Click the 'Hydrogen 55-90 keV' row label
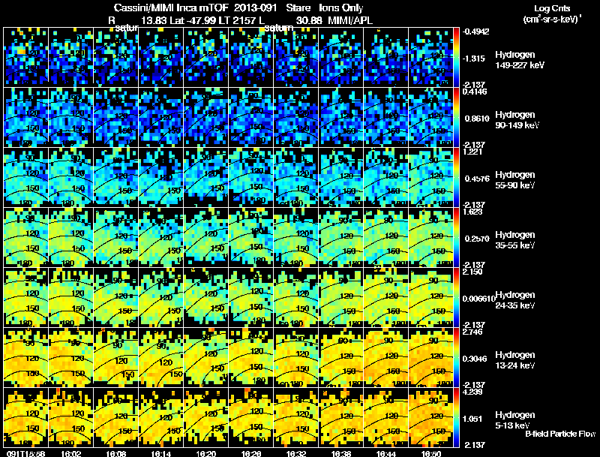 coord(515,180)
